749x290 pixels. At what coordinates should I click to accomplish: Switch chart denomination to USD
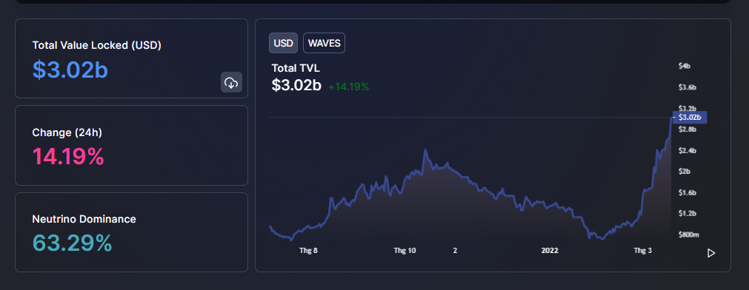[x=283, y=43]
